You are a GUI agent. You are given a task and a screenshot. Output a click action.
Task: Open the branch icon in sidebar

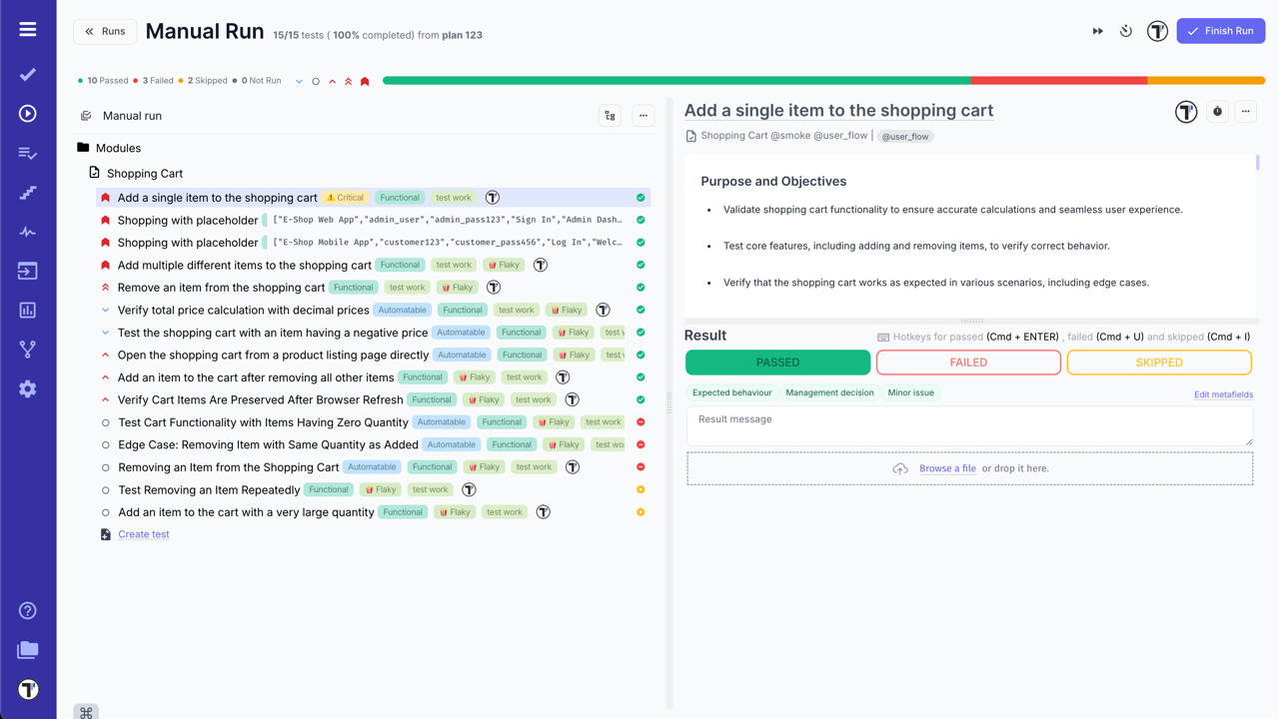(28, 349)
